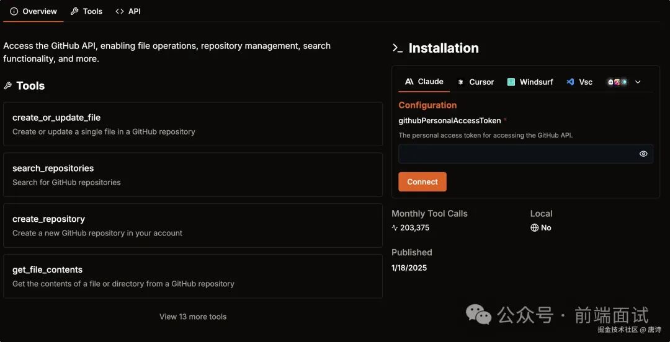This screenshot has width=670, height=342.
Task: Click 'Create a new GitHub repository' description
Action: [x=97, y=233]
